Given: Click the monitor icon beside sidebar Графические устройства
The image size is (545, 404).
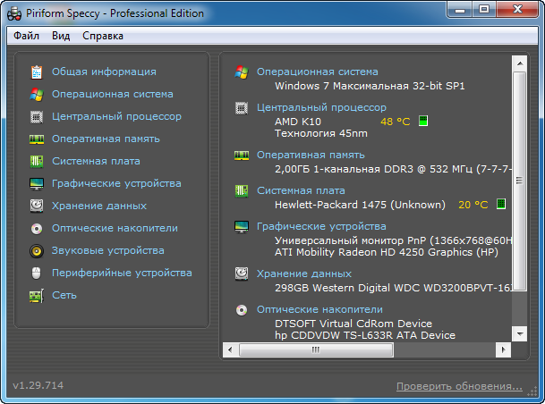Looking at the screenshot, I should tap(37, 183).
